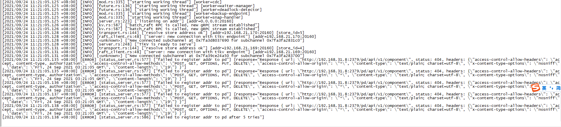Viewport: 561px width, 127px height.
Task: Click the addr=0.0.0.0:20160 listening address
Action: pos(210,21)
